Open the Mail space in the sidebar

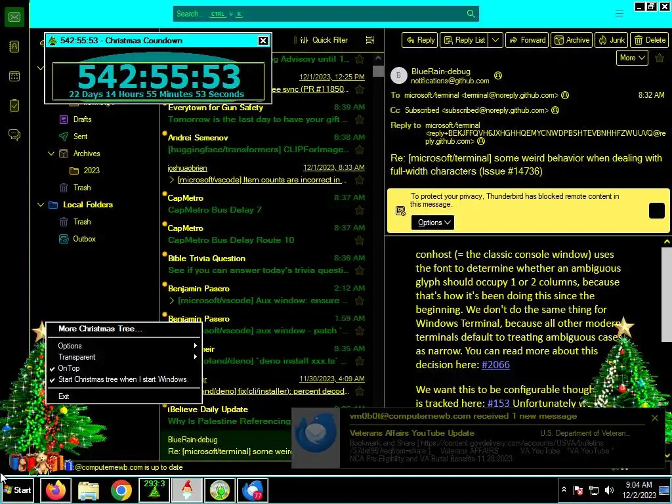pos(14,17)
